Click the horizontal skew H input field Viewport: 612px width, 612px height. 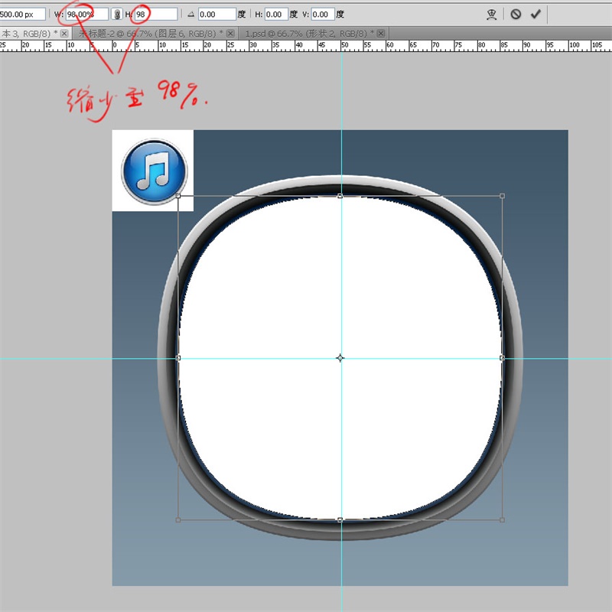click(275, 14)
